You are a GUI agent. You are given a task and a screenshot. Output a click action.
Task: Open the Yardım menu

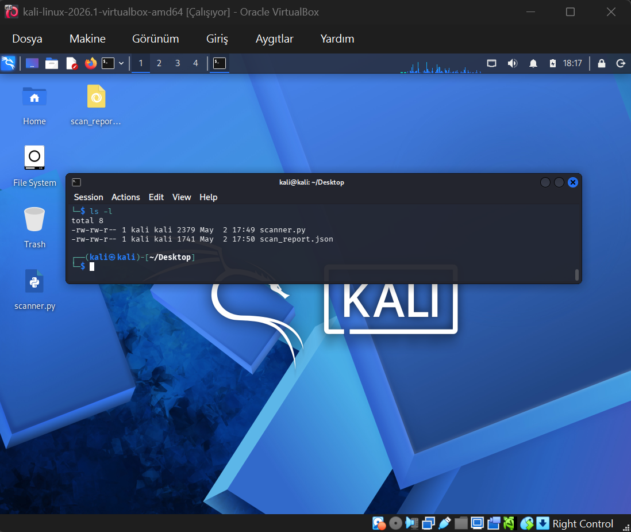click(337, 39)
